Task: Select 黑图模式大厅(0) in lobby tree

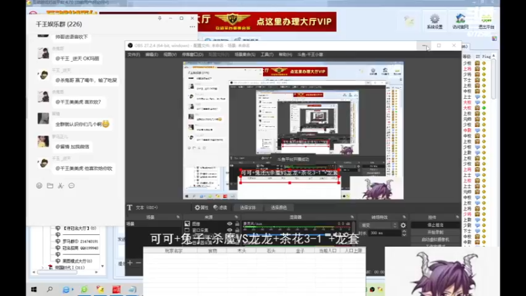Action: (x=77, y=261)
